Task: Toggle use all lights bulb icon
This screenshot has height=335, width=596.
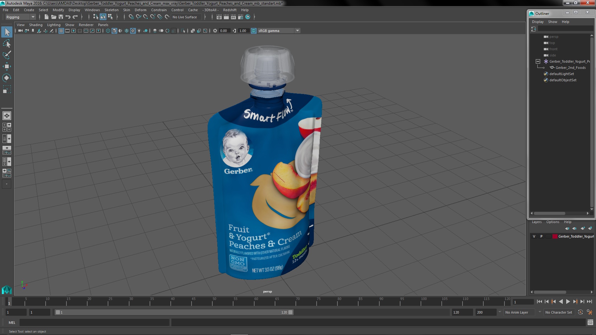Action: [139, 31]
